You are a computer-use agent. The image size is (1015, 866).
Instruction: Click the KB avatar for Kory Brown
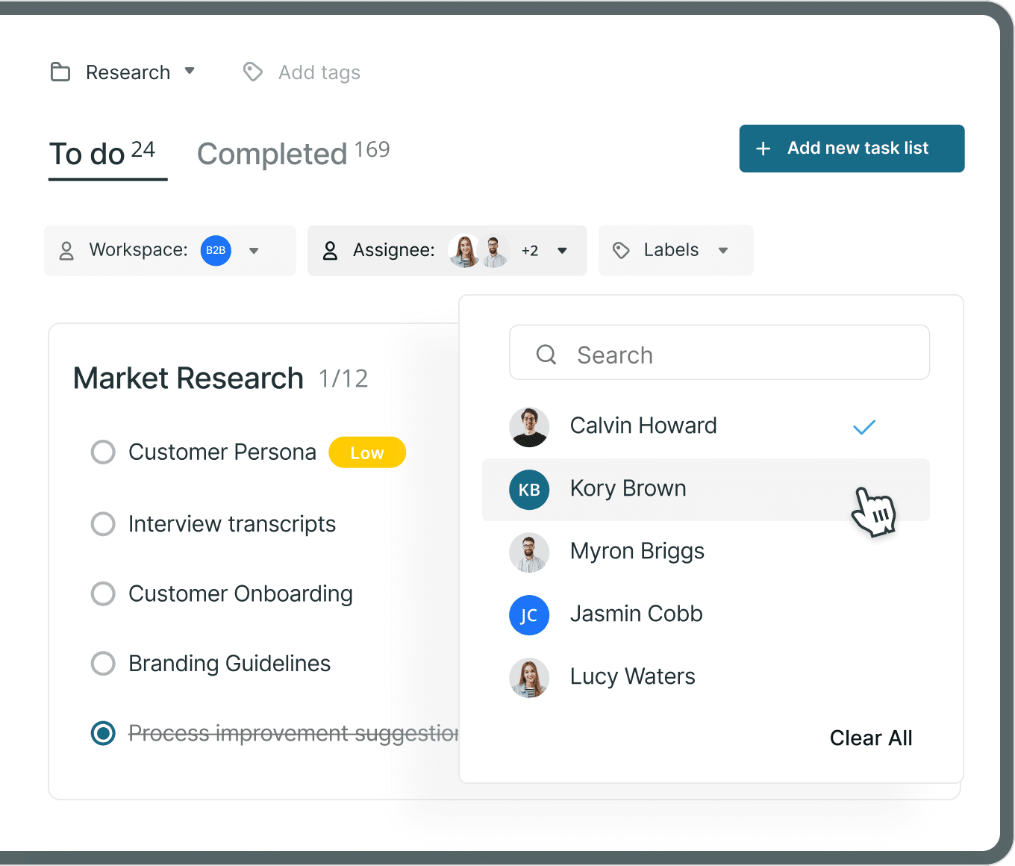tap(529, 490)
